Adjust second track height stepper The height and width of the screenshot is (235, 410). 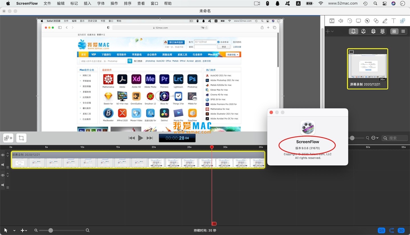point(8,175)
